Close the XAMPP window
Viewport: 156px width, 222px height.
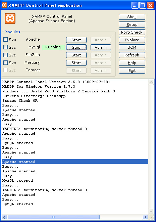pos(151,5)
